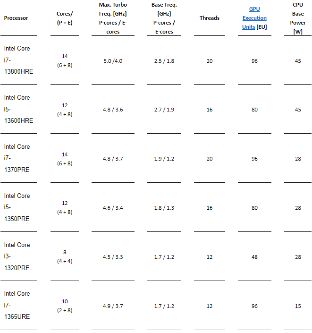Screen dimensions: 312x333
Task: Select the Max. Turbo Freq. column header
Action: pos(113,18)
